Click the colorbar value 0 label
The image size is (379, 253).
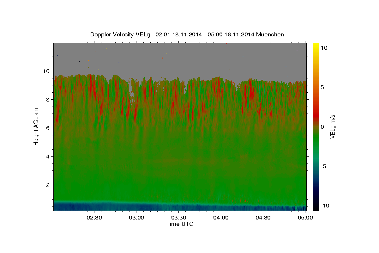[x=322, y=126]
